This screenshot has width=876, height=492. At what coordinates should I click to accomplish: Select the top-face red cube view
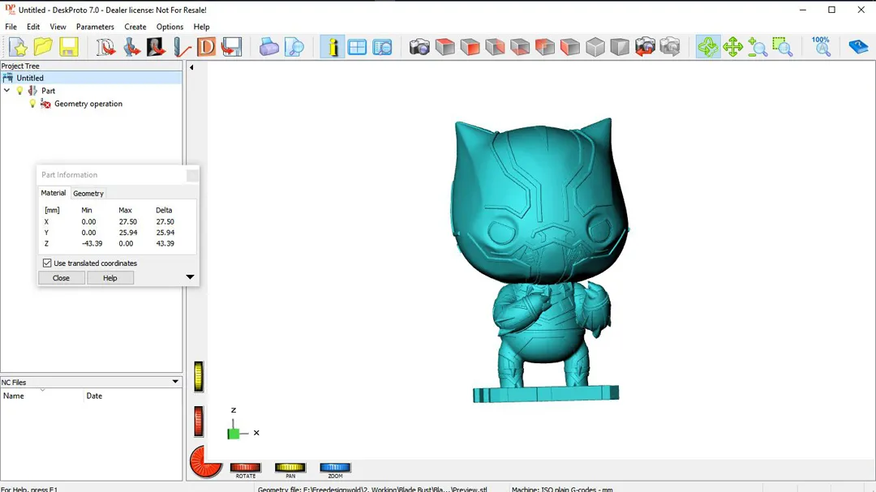(x=444, y=47)
